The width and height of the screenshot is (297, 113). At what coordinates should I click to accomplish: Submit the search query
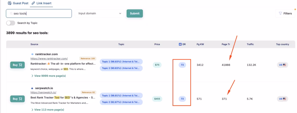(135, 13)
